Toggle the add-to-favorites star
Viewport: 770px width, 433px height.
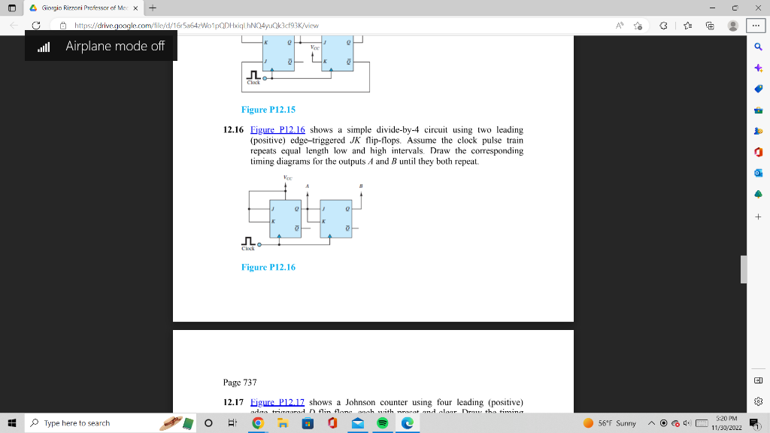[639, 25]
